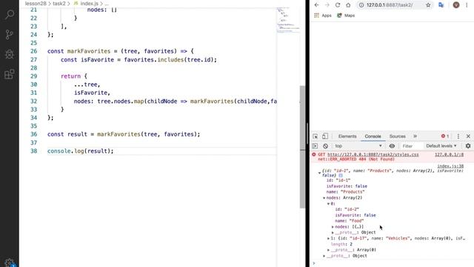Click the 'length: 2' property
The width and height of the screenshot is (474, 267).
341,244
